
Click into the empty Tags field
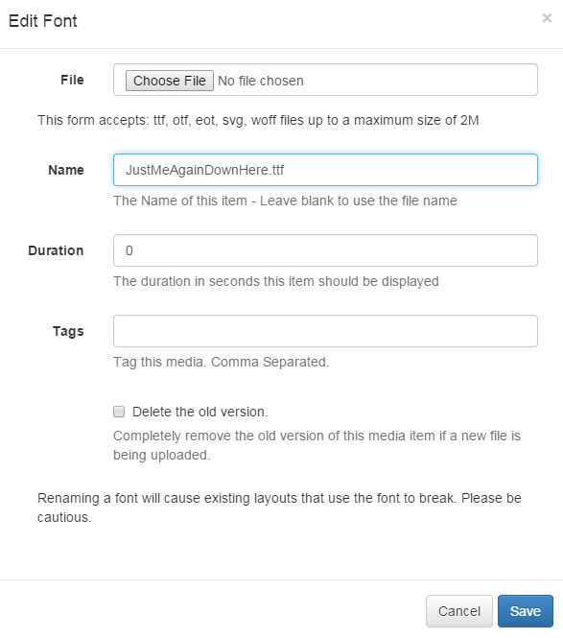pyautogui.click(x=325, y=331)
